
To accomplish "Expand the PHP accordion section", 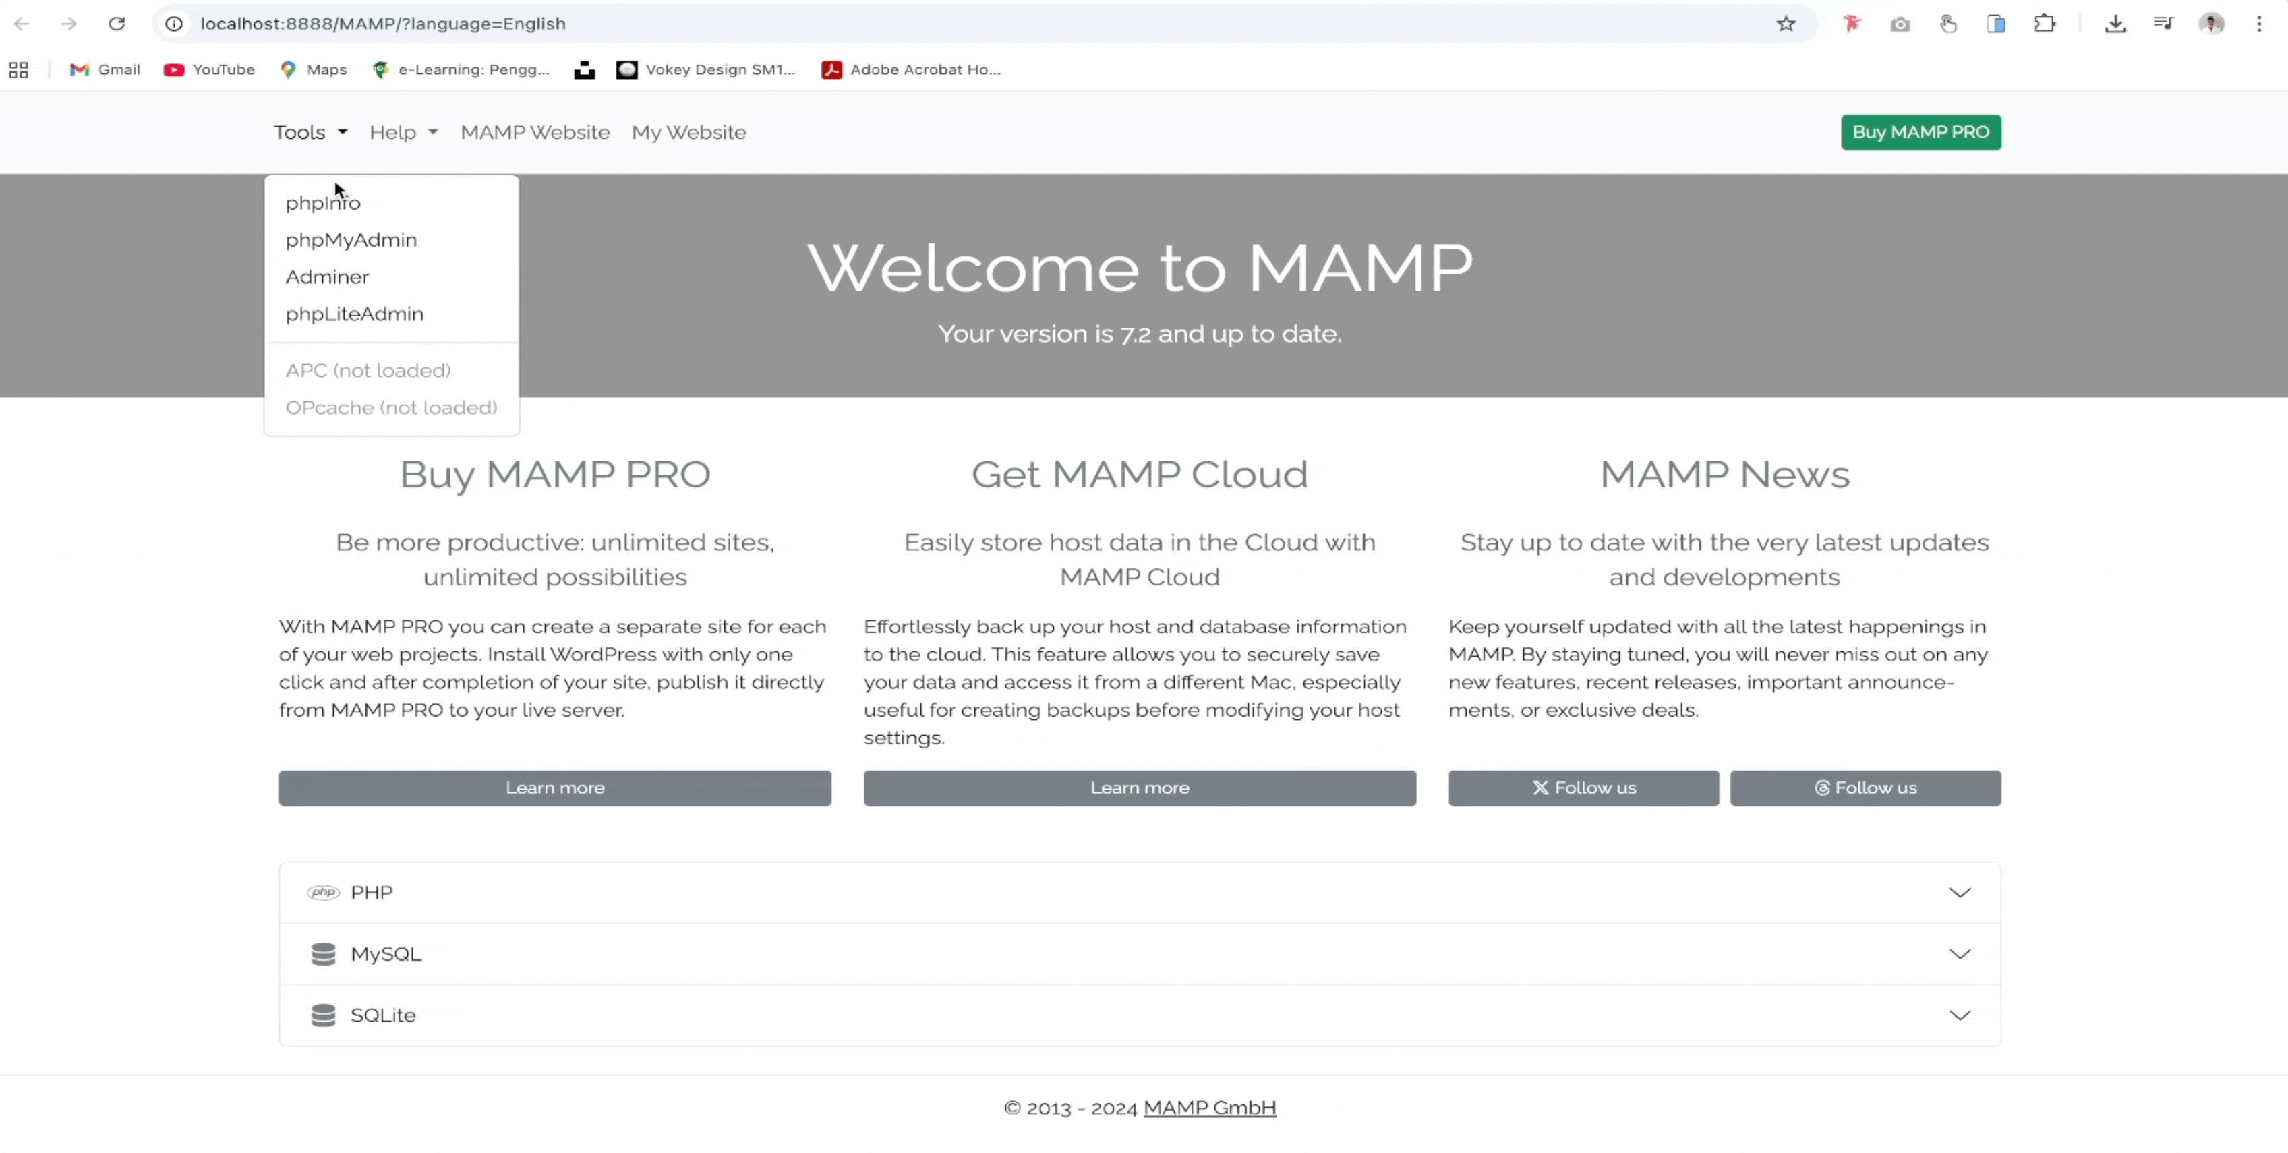I will pyautogui.click(x=1140, y=893).
